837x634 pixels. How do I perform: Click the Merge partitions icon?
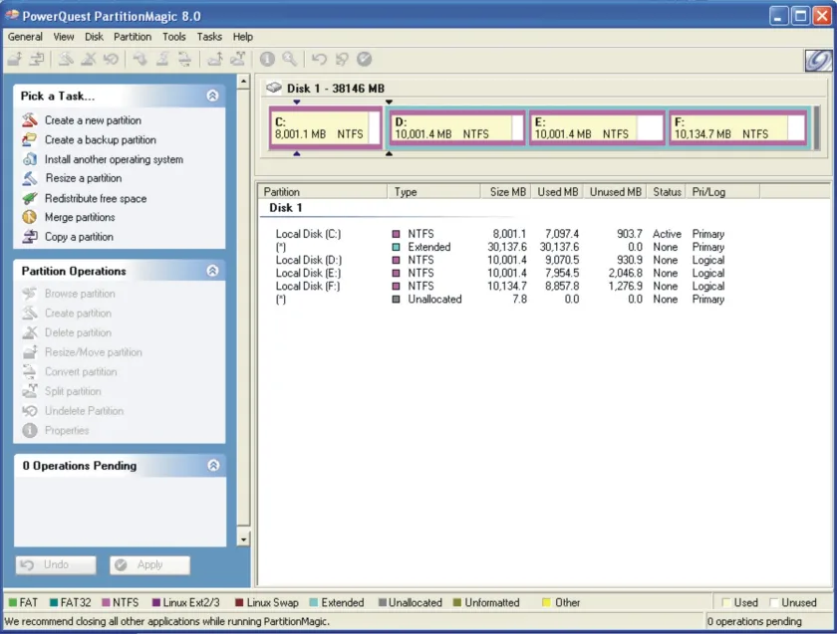(x=30, y=217)
